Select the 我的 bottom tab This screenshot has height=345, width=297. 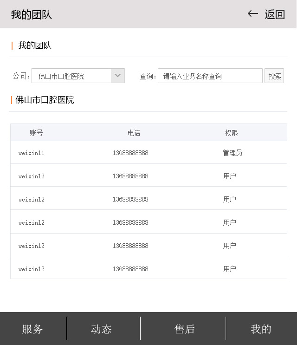261,329
